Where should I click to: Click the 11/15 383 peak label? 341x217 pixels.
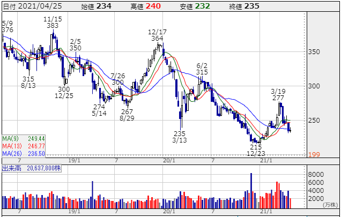coord(53,23)
